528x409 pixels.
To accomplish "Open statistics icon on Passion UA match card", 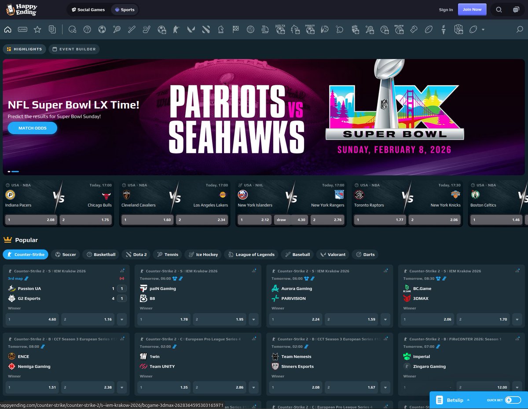I will click(x=122, y=271).
